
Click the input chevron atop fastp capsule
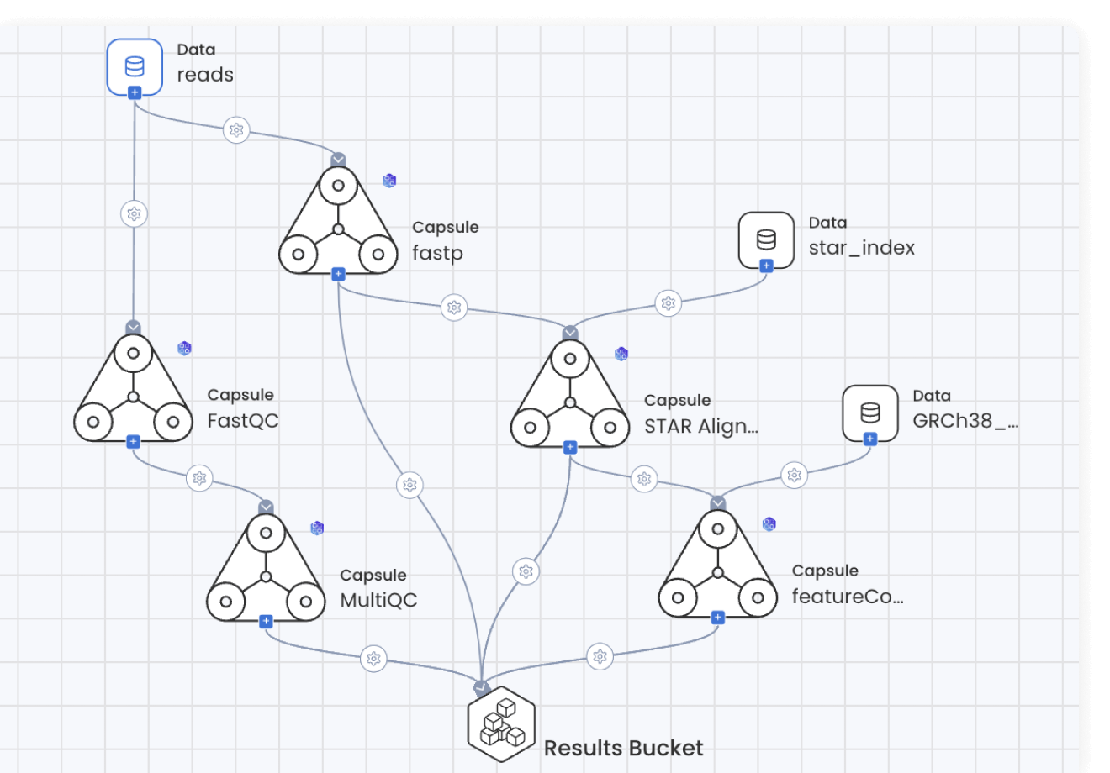point(338,160)
